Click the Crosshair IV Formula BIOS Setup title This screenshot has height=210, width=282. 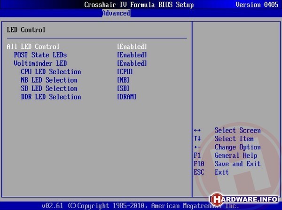tap(139, 5)
